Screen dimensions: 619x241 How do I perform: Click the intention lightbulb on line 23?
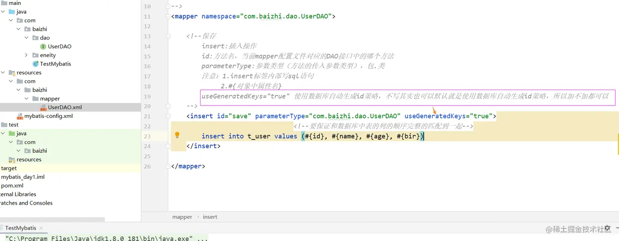(x=177, y=135)
